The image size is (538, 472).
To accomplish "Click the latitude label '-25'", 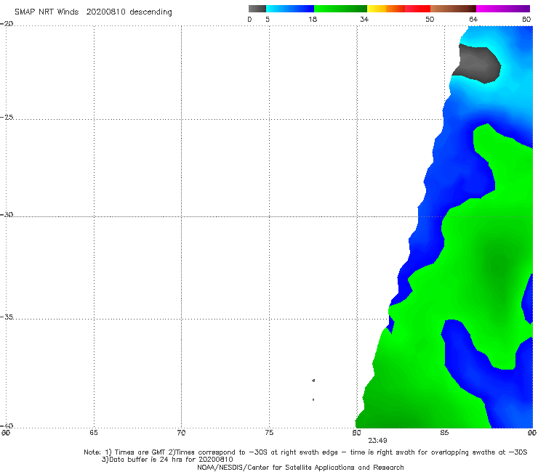I will pyautogui.click(x=7, y=117).
